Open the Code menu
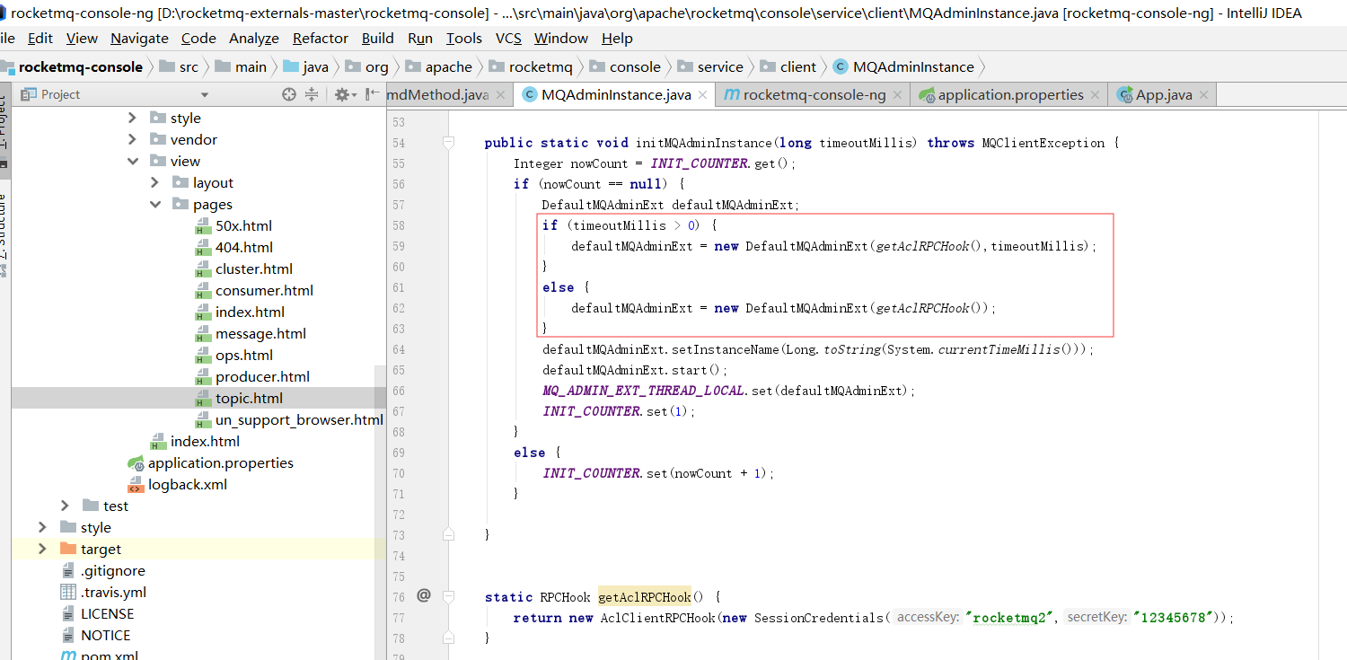This screenshot has width=1347, height=660. point(198,38)
